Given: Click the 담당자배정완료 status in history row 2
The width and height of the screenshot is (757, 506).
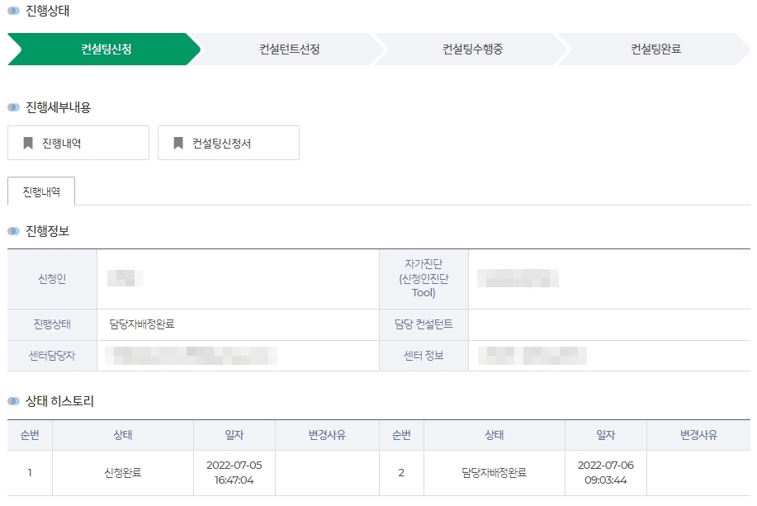Looking at the screenshot, I should [494, 473].
